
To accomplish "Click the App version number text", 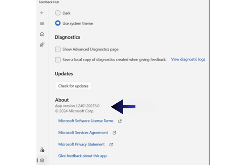I will [x=87, y=106].
